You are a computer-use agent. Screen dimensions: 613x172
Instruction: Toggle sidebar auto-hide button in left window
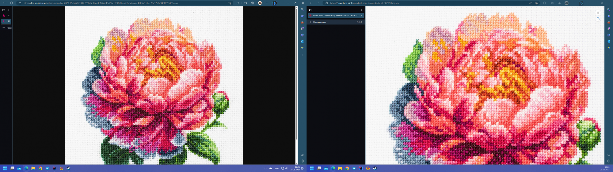(x=302, y=155)
